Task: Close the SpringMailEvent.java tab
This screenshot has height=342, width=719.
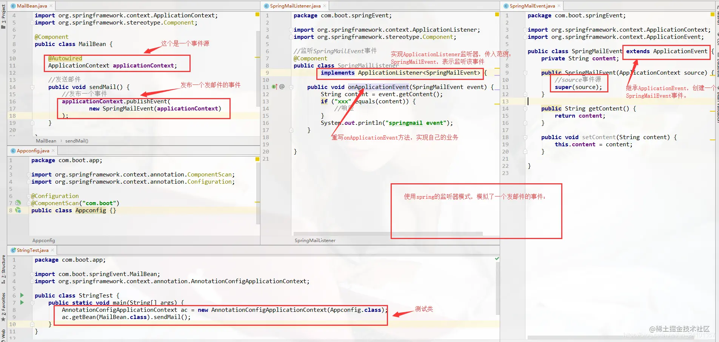Action: tap(559, 6)
